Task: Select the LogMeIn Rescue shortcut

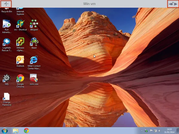Action: [x=7, y=45]
